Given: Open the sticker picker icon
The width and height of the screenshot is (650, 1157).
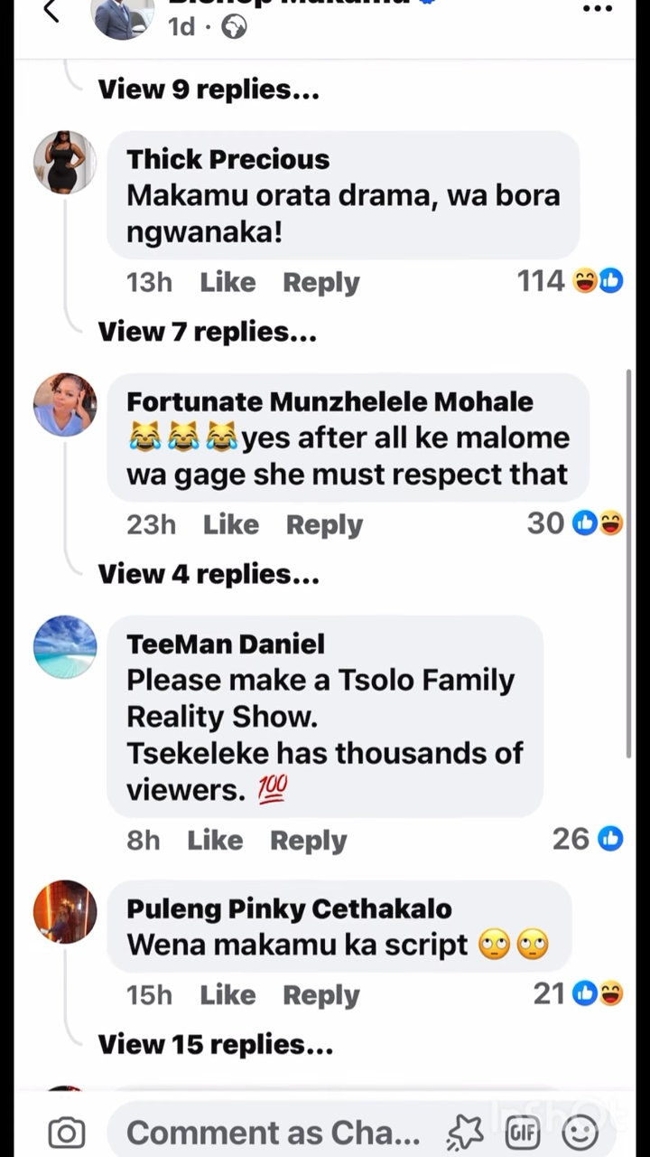Looking at the screenshot, I should (x=466, y=1133).
